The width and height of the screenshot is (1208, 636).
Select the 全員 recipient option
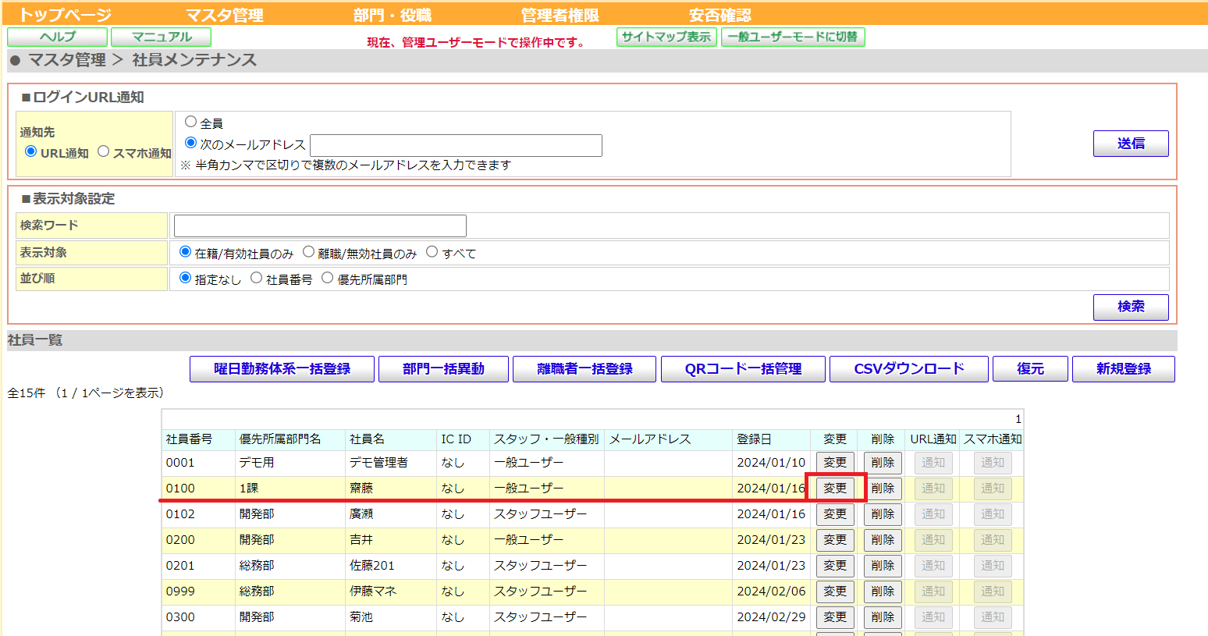pos(190,122)
